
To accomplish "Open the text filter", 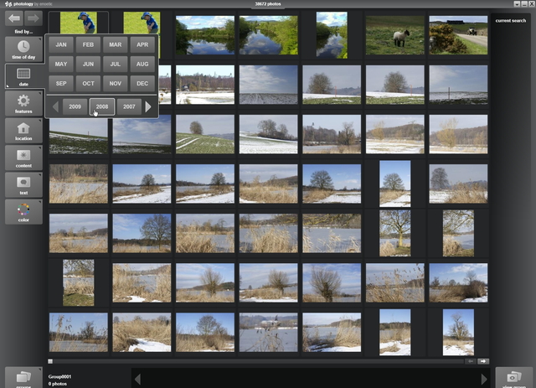I will tap(23, 185).
